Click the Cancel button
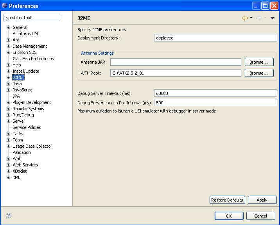280x225 pixels. coord(261,216)
